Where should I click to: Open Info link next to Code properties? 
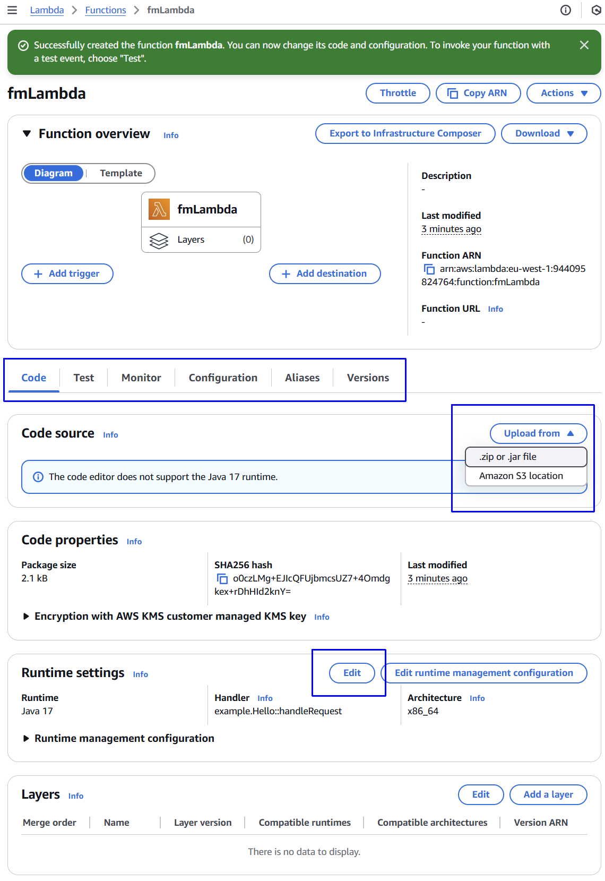[134, 542]
